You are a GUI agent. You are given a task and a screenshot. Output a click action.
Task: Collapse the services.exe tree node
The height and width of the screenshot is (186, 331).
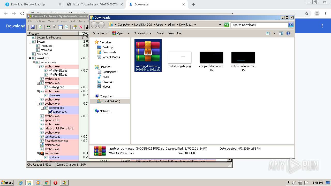point(34,62)
